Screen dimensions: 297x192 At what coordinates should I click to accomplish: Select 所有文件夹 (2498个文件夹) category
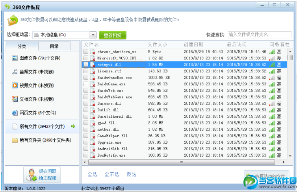coord(42,140)
